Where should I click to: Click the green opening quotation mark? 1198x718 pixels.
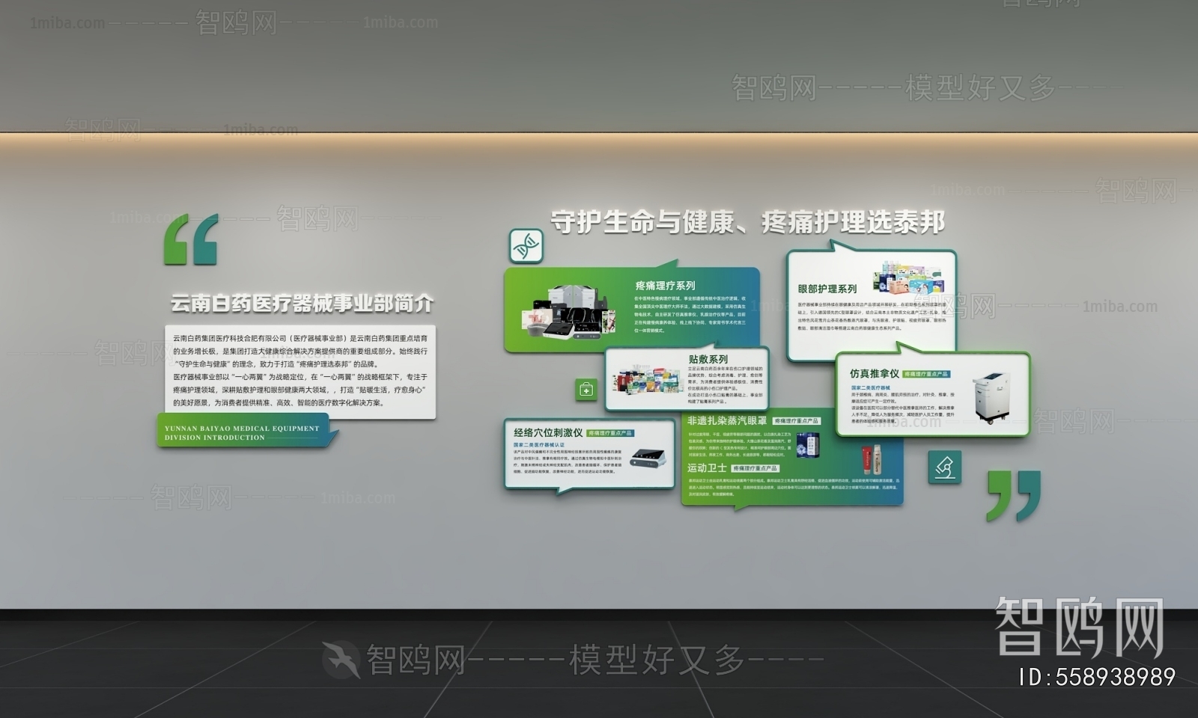tap(191, 240)
